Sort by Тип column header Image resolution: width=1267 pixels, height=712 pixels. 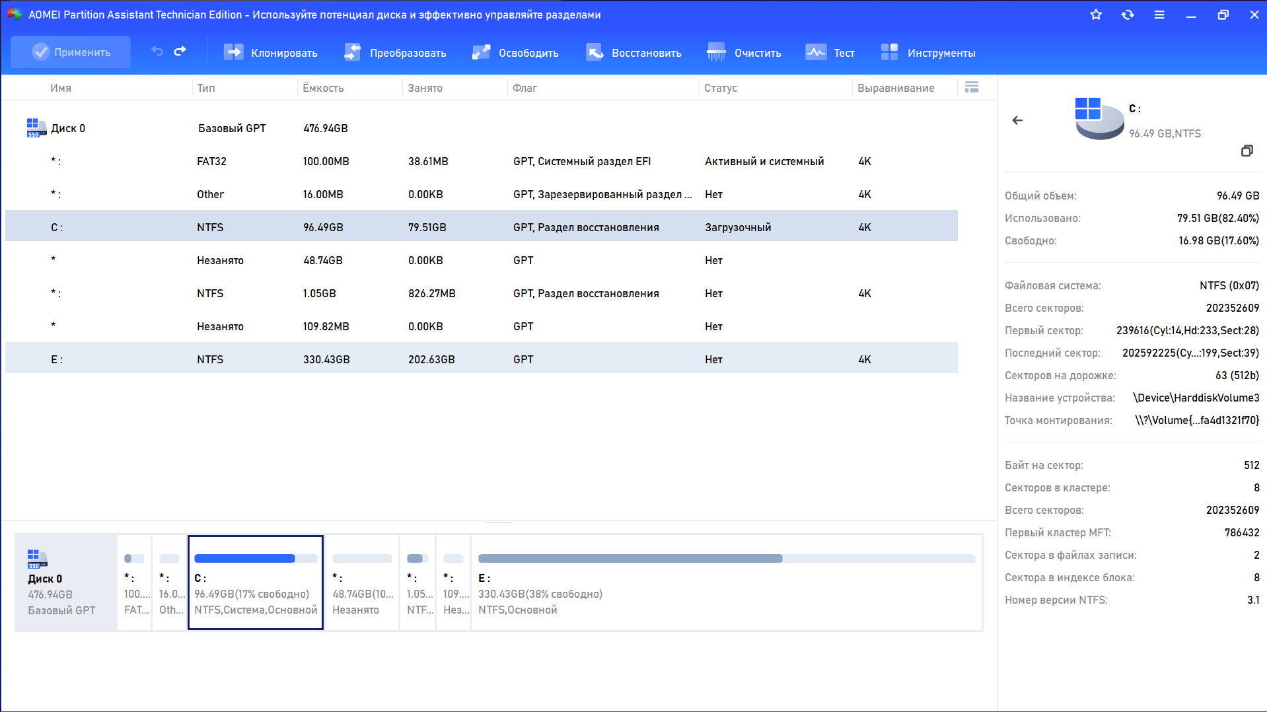(206, 88)
